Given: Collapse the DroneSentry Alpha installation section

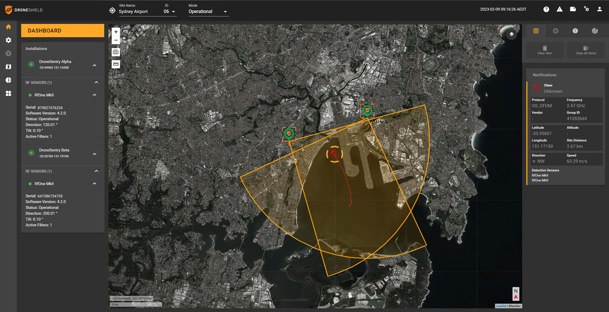Looking at the screenshot, I should click(x=94, y=65).
